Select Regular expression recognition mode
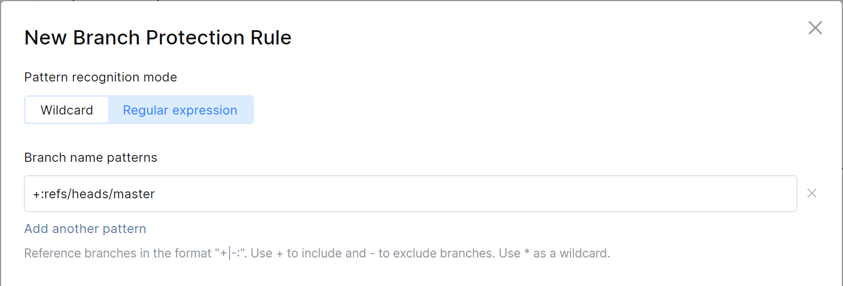The height and width of the screenshot is (286, 843). 180,110
